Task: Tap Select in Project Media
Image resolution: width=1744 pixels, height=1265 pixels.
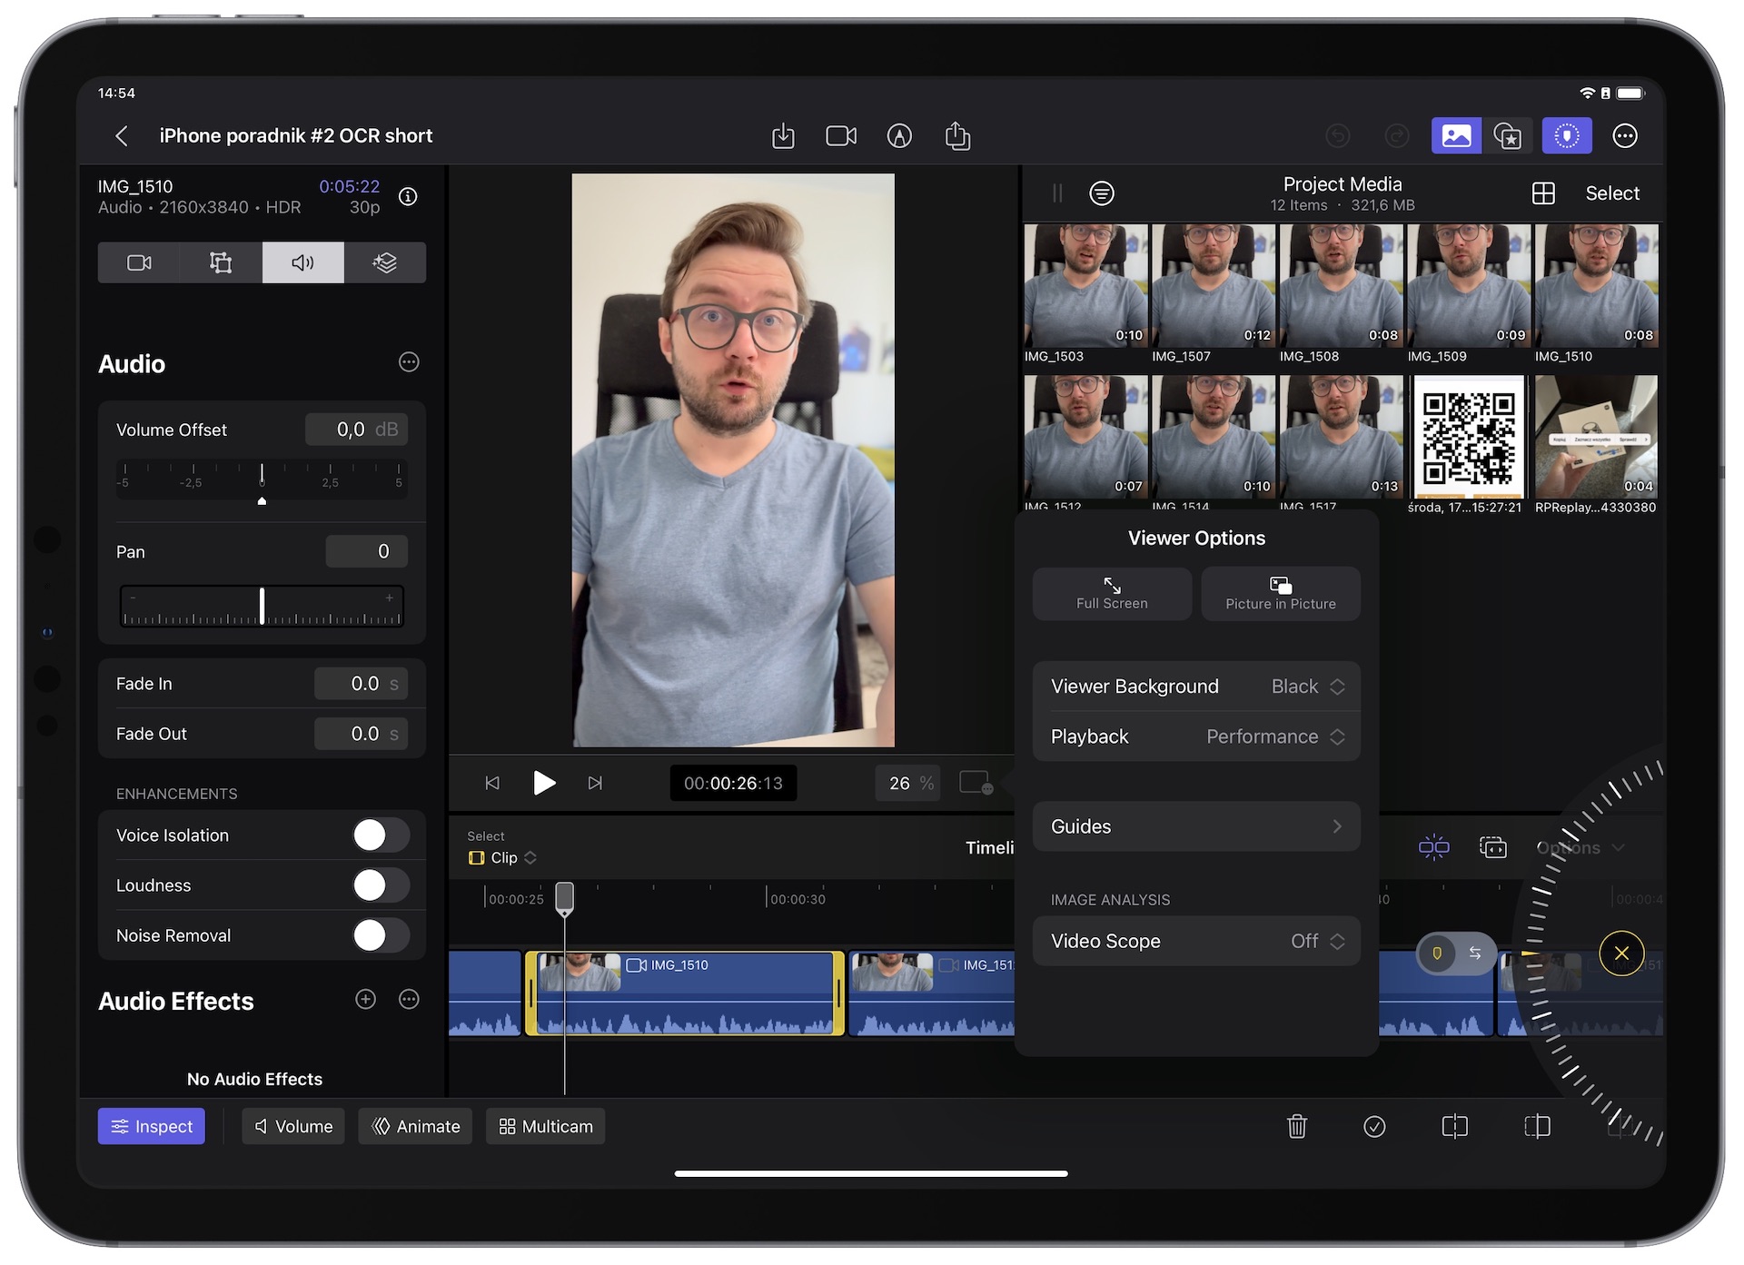Action: [1612, 193]
